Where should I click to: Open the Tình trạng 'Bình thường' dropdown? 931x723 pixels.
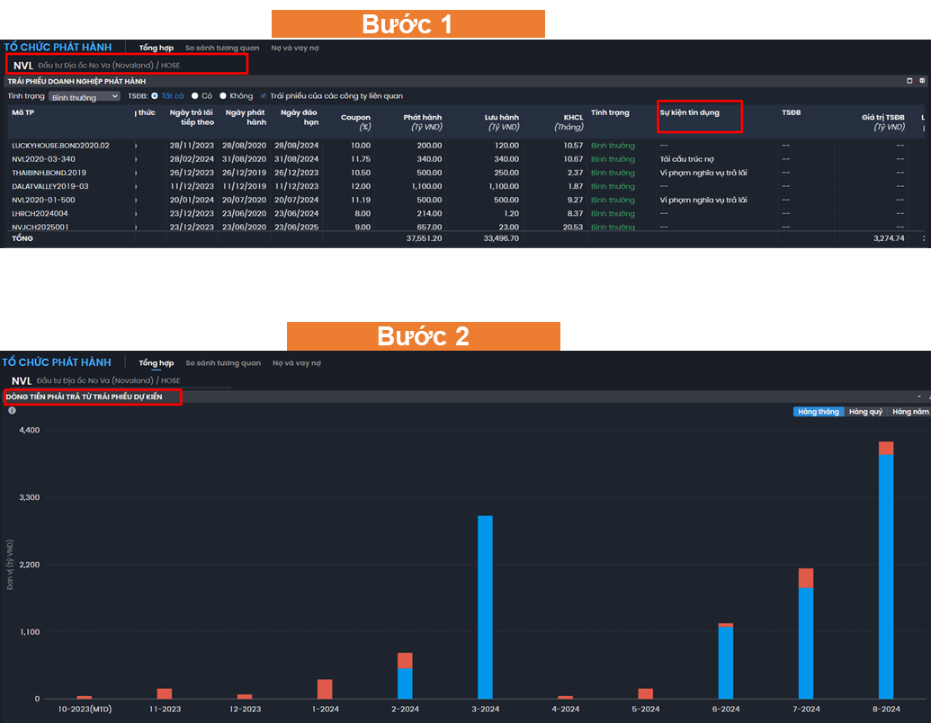point(84,96)
